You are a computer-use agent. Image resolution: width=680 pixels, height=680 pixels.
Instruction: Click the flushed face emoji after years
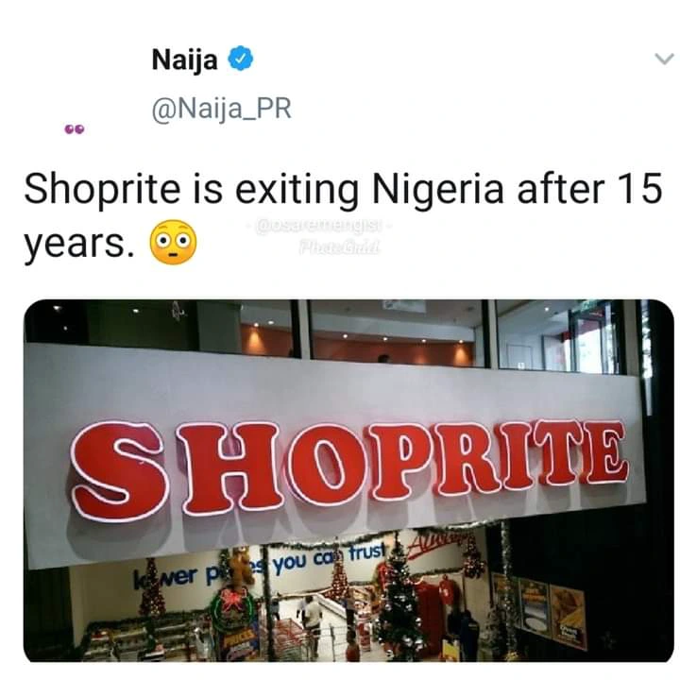pyautogui.click(x=173, y=242)
